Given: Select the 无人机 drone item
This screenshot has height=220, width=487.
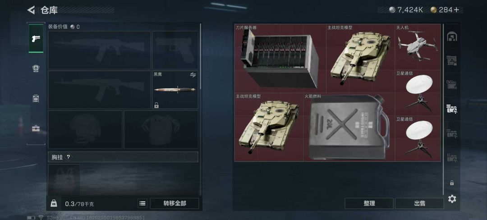Looking at the screenshot, I should 418,47.
